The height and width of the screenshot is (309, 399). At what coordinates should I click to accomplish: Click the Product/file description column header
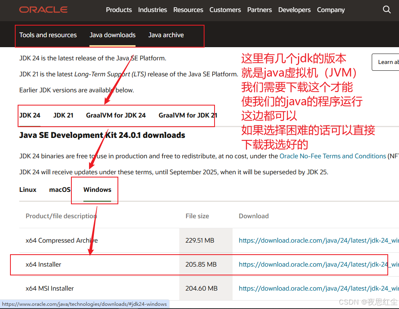(x=61, y=216)
